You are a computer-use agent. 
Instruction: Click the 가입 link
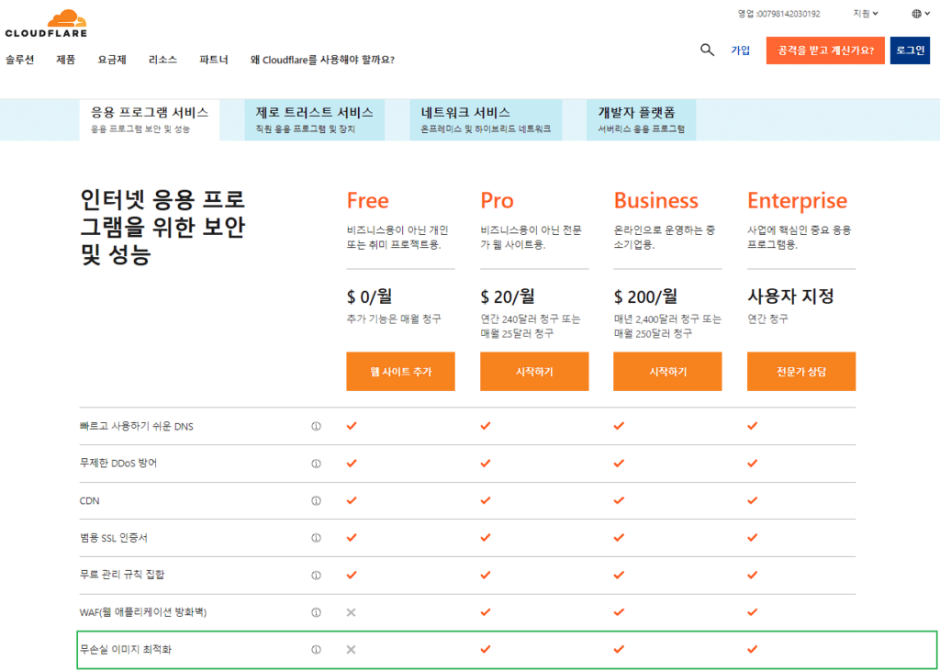[x=741, y=50]
